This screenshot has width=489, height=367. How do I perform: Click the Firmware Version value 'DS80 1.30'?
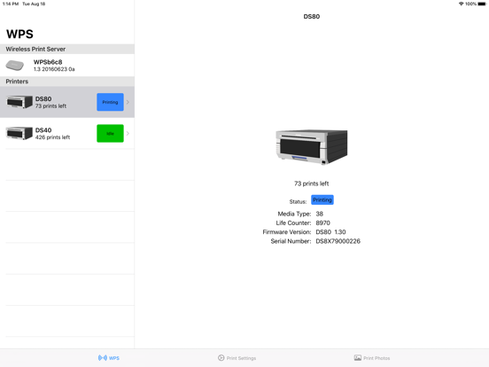(x=330, y=232)
